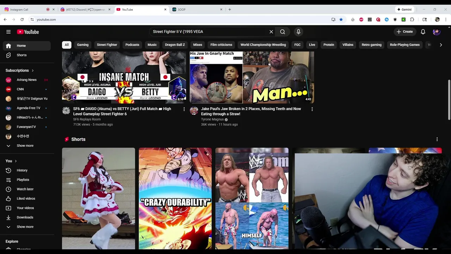The height and width of the screenshot is (254, 451).
Task: Open Shorts shelf three-dot menu
Action: (x=437, y=139)
